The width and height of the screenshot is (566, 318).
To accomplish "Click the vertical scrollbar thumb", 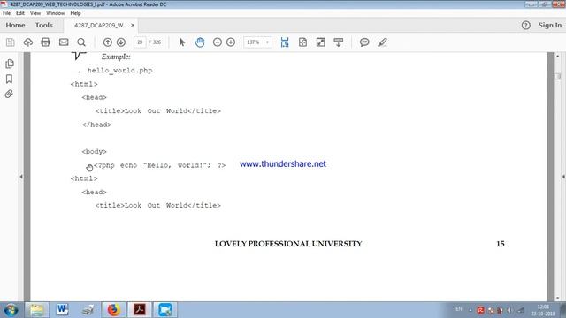I will 558,77.
